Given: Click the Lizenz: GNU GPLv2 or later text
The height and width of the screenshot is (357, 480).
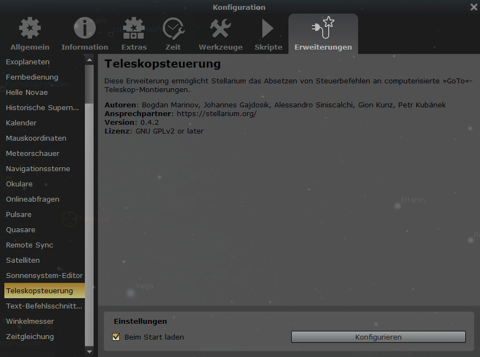Looking at the screenshot, I should tap(154, 131).
